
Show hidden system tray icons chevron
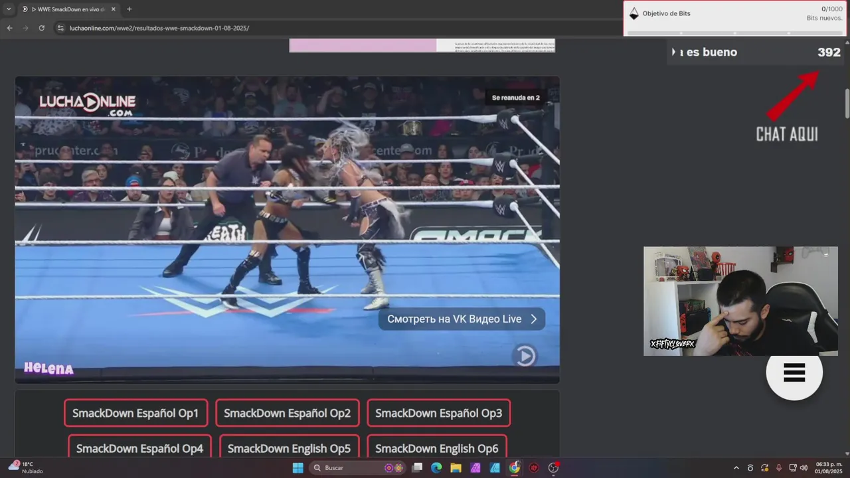coord(736,467)
